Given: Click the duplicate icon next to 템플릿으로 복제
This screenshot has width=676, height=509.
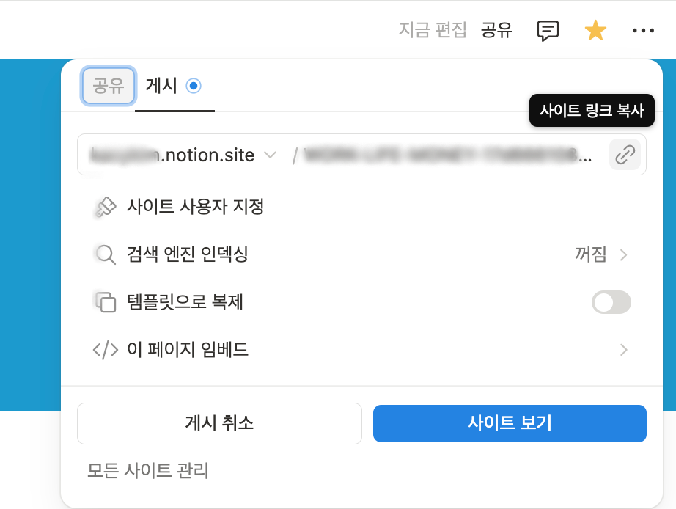Looking at the screenshot, I should coord(105,302).
